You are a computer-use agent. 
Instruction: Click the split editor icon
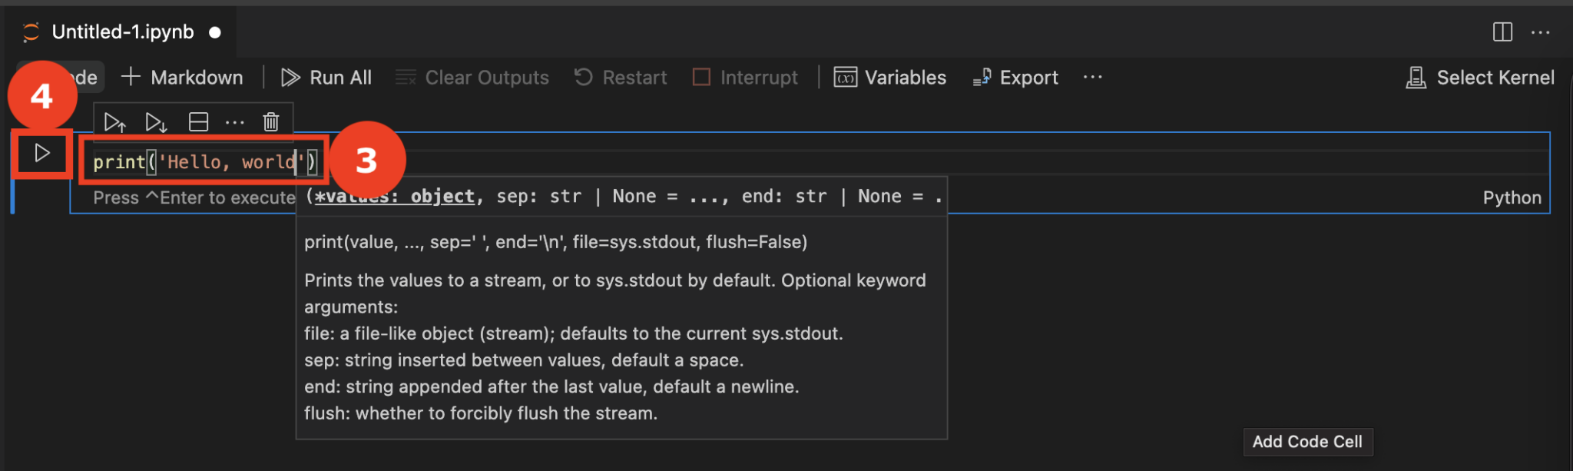coord(1502,32)
